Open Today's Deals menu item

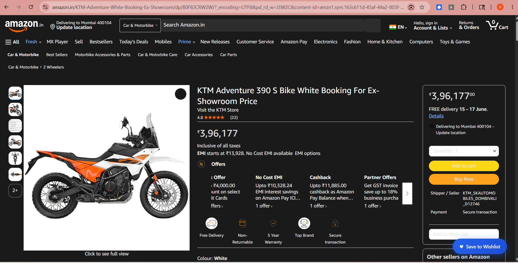point(134,42)
